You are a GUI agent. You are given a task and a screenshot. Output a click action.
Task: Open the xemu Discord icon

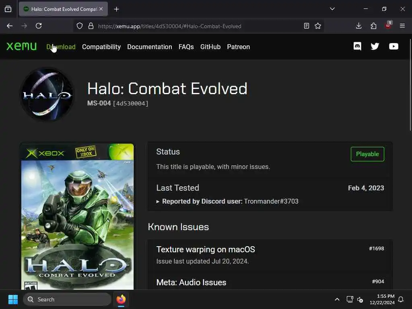[x=357, y=47]
